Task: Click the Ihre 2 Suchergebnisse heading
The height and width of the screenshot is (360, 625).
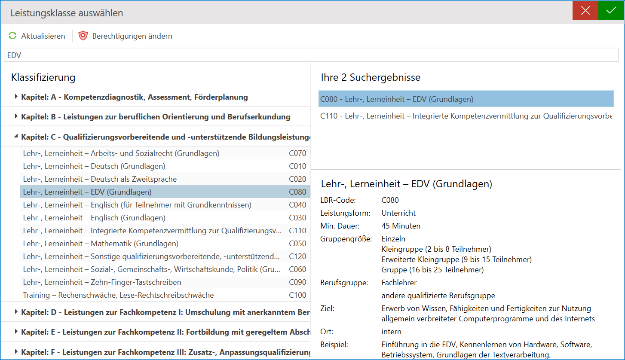Action: point(371,77)
